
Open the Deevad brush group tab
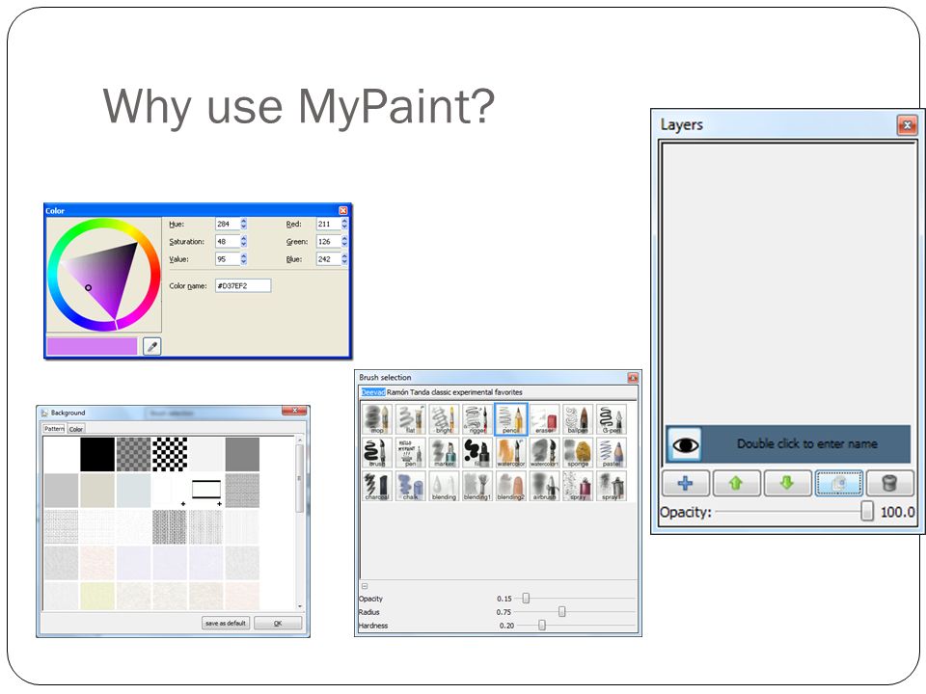coord(372,392)
